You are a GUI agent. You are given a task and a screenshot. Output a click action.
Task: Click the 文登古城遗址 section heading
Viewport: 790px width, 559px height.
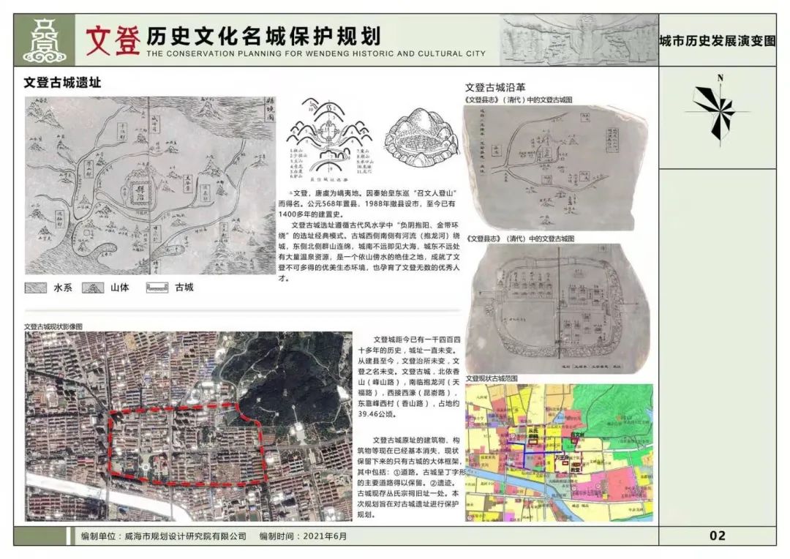62,83
